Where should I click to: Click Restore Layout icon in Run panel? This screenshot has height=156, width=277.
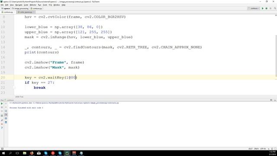point(2,116)
